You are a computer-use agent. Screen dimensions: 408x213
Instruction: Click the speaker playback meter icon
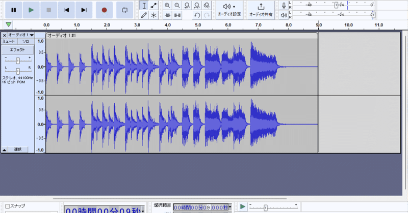point(284,15)
